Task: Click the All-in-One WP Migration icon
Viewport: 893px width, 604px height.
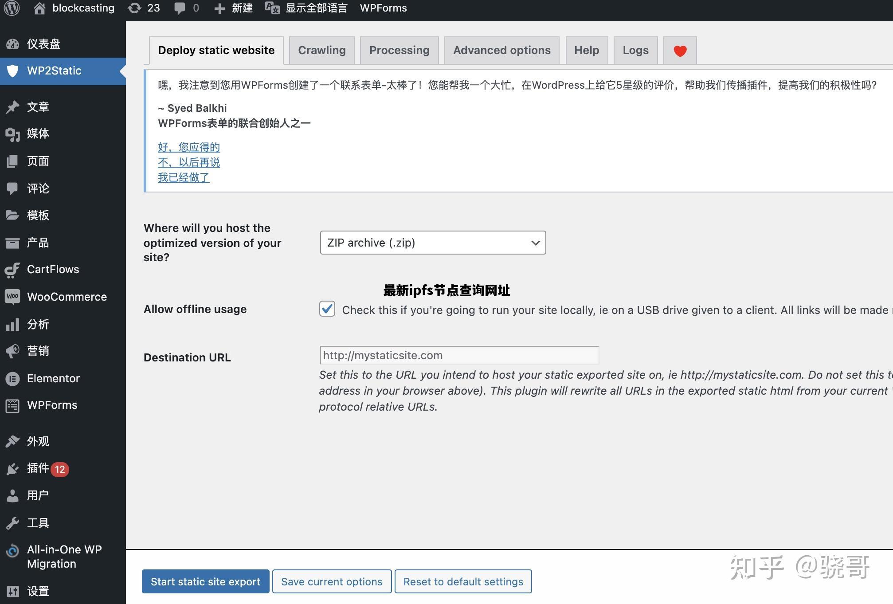Action: pyautogui.click(x=12, y=551)
